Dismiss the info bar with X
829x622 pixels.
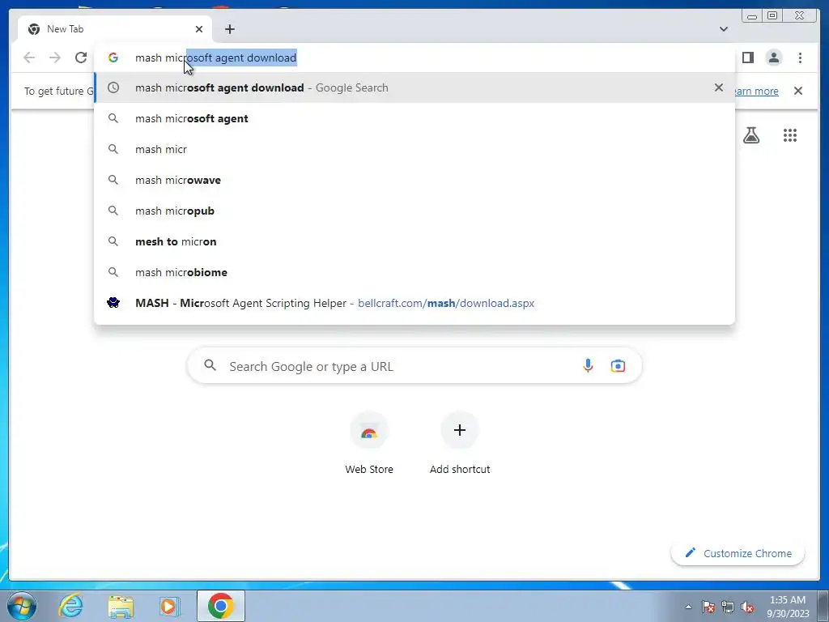coord(798,91)
